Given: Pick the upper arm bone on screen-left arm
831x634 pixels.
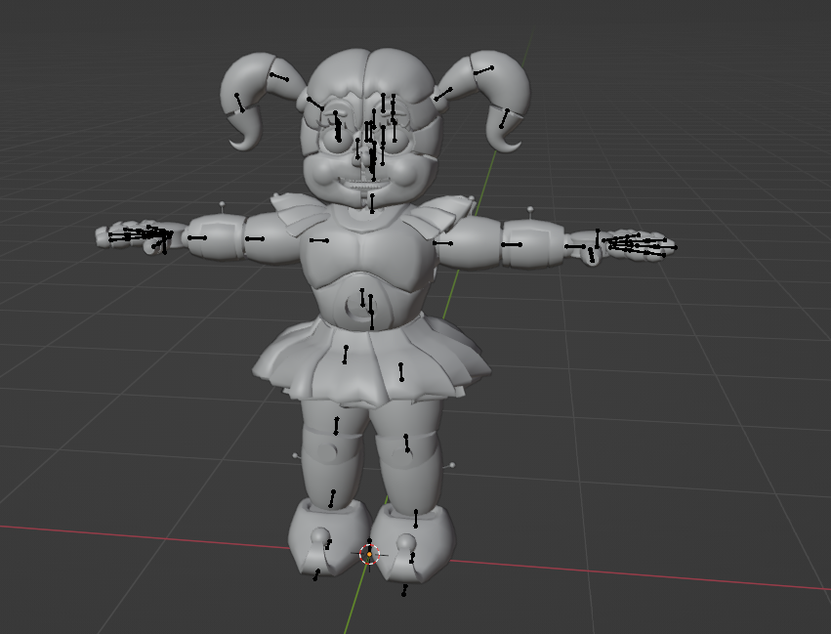Looking at the screenshot, I should tap(255, 239).
